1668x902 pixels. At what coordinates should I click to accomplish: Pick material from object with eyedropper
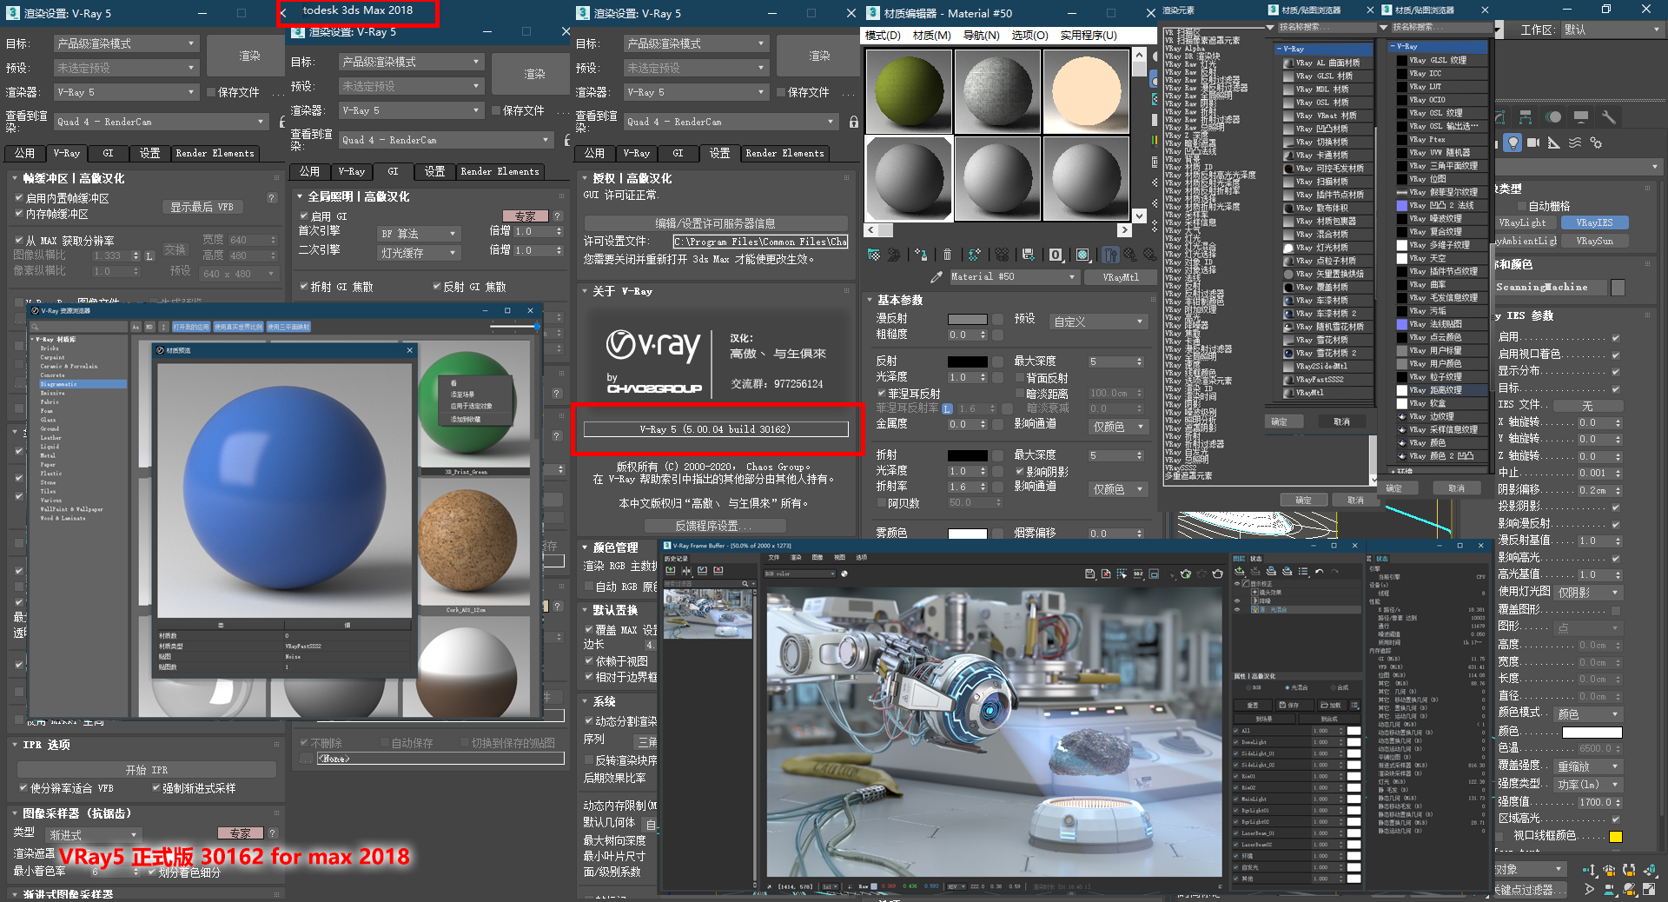(x=936, y=276)
